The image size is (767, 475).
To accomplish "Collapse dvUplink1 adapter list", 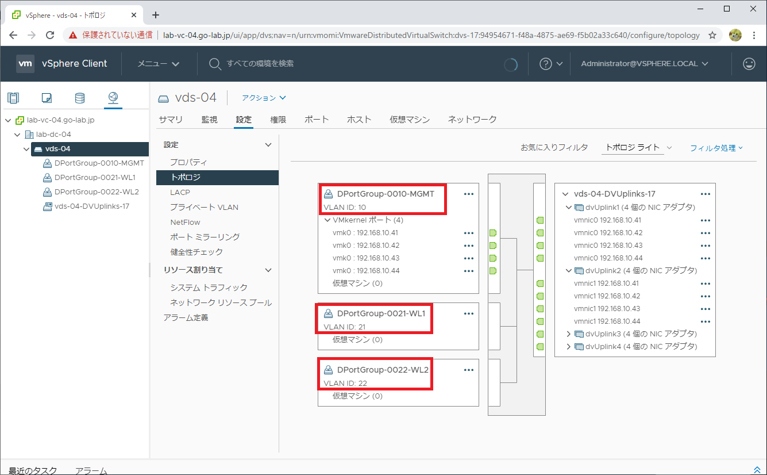I will click(x=569, y=207).
